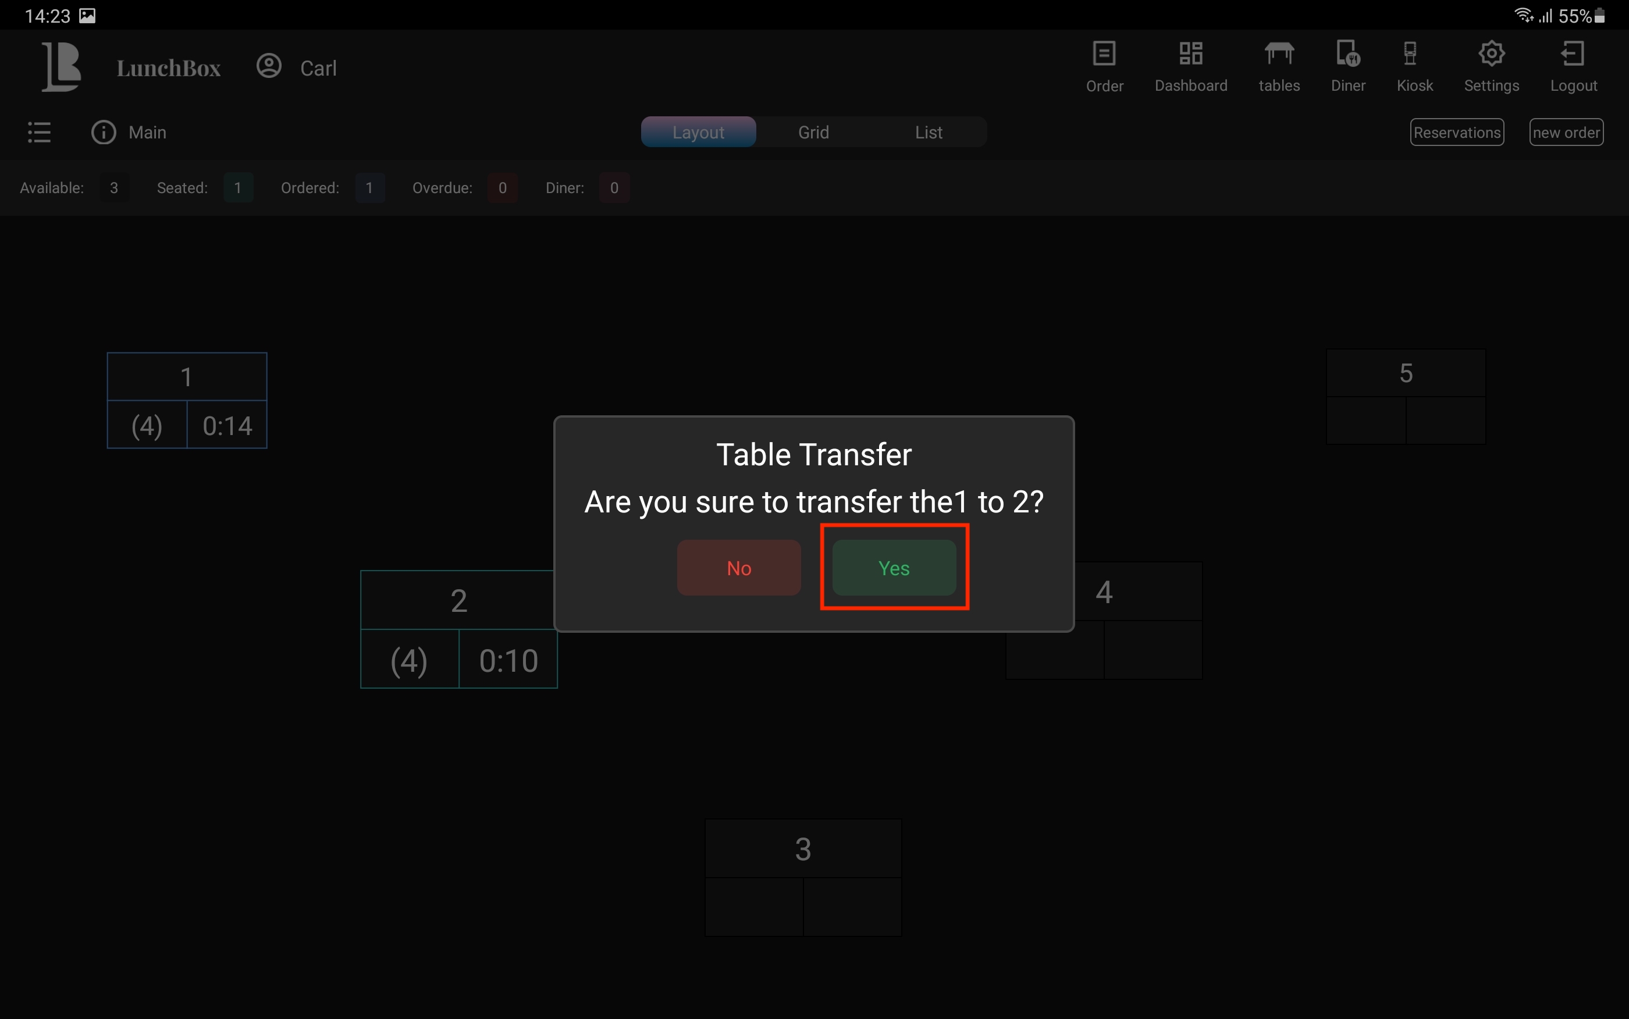The image size is (1629, 1019).
Task: Select table 5 on layout
Action: tap(1405, 396)
